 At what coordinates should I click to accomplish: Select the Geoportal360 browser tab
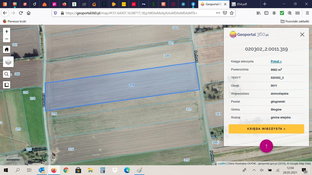coord(215,4)
